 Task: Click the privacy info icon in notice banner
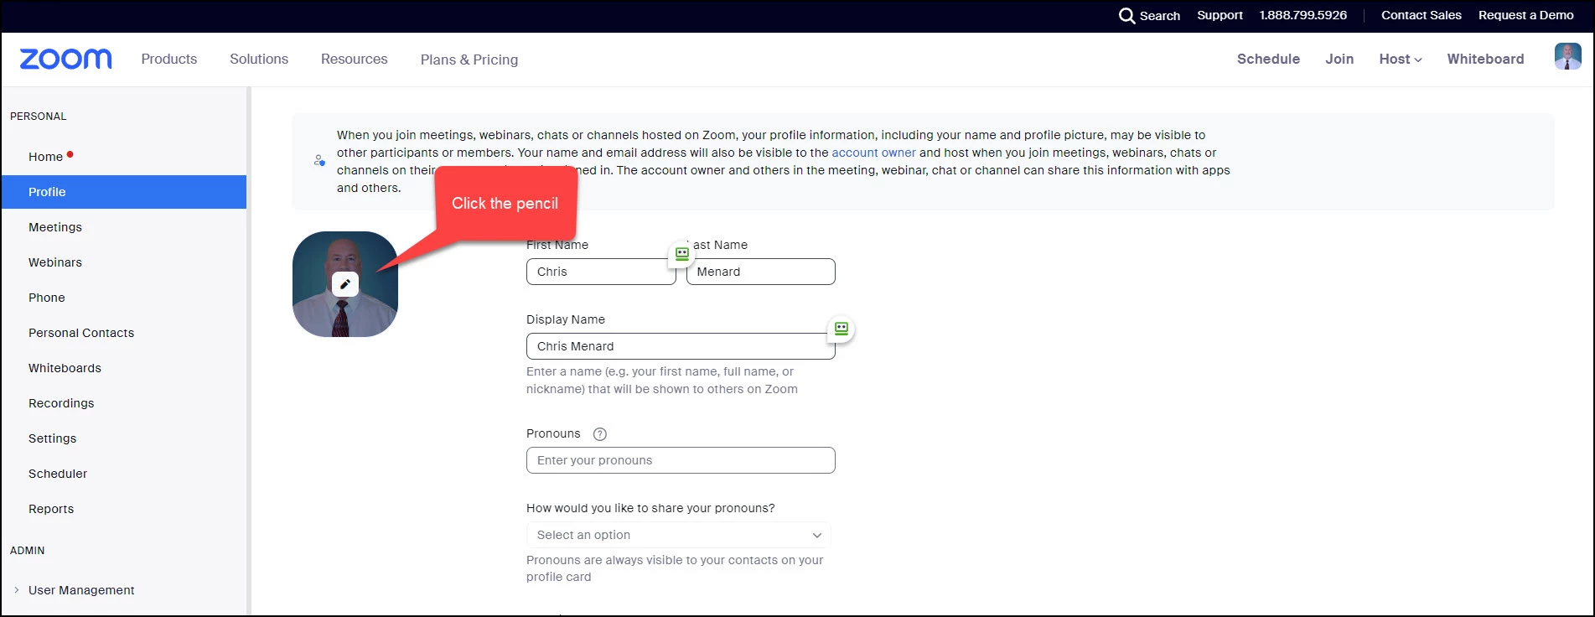click(x=319, y=160)
